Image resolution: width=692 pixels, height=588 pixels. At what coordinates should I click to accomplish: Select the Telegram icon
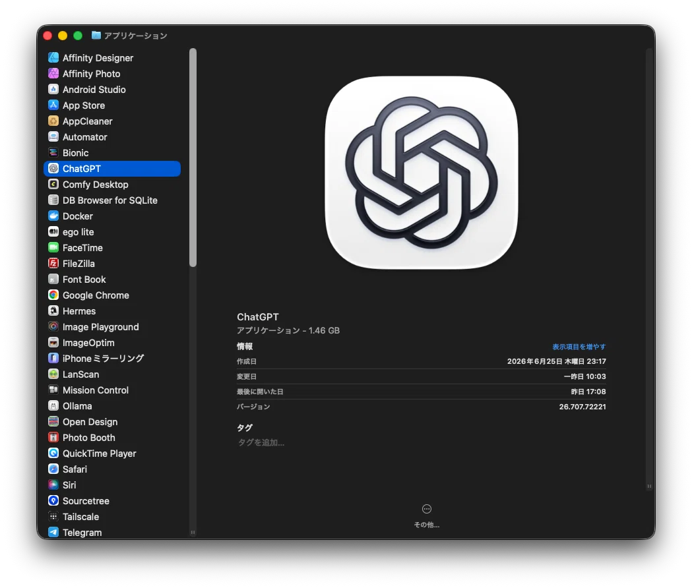coord(53,533)
